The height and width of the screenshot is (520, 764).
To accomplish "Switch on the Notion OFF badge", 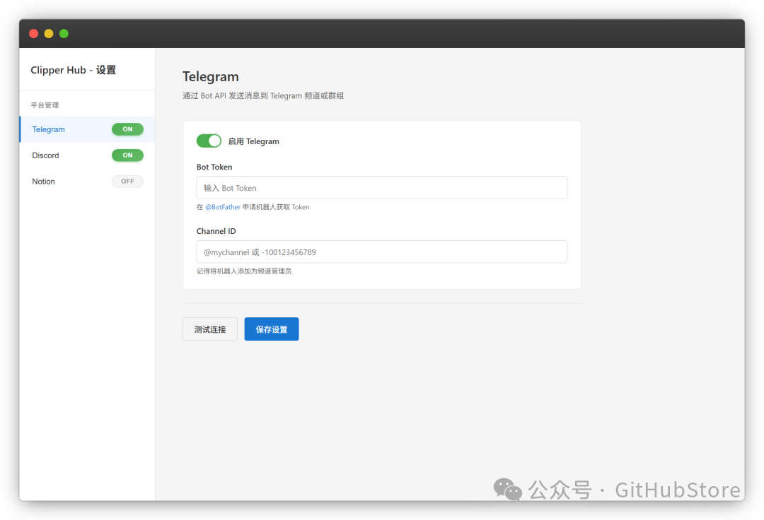I will coord(127,182).
